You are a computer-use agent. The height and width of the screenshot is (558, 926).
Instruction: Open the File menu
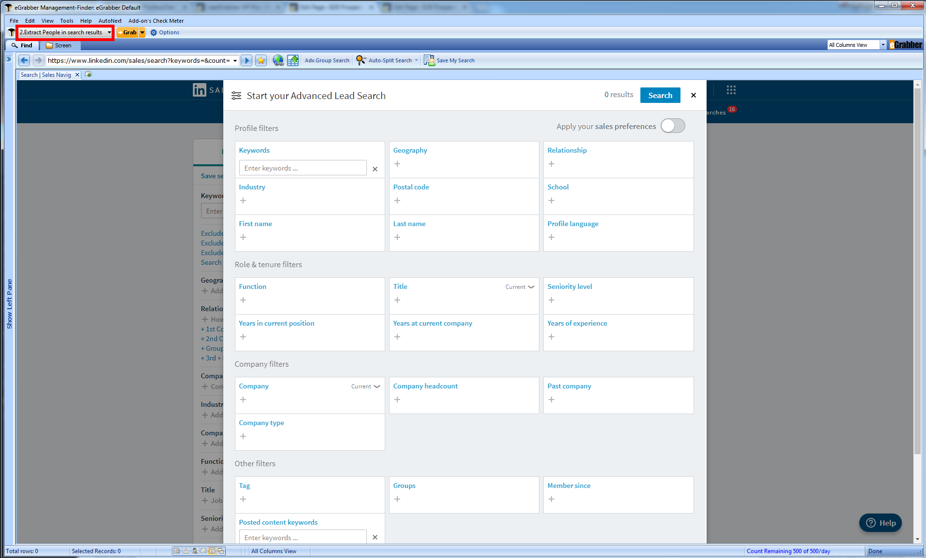(x=14, y=21)
